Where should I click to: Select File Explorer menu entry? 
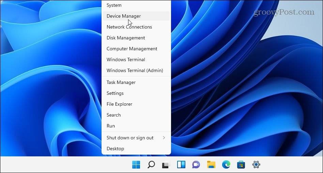click(x=136, y=104)
